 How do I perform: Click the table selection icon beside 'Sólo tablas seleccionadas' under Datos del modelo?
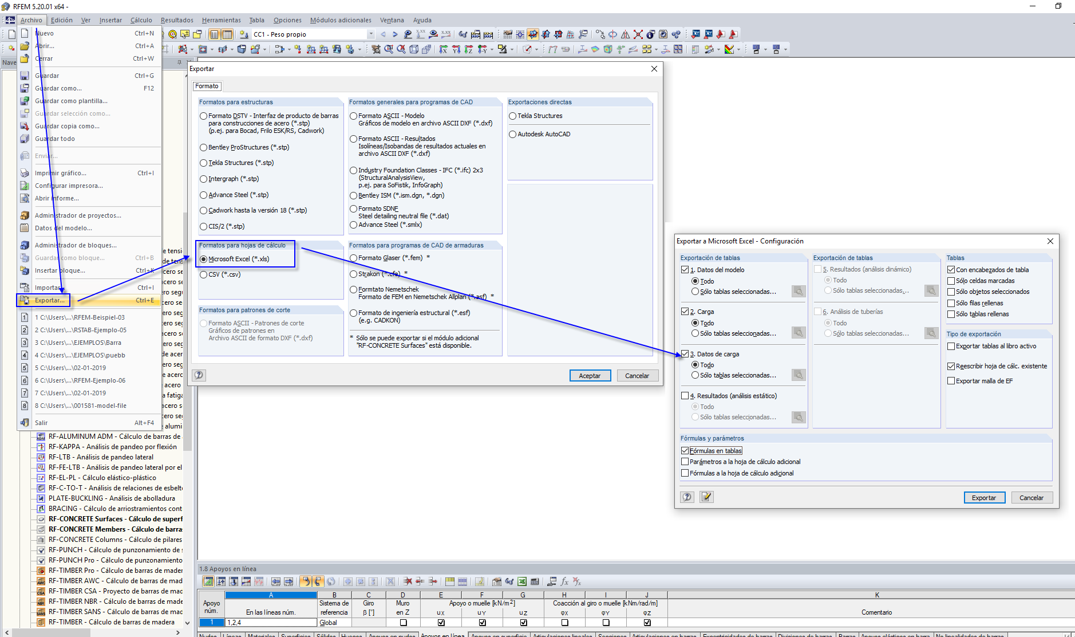click(799, 291)
